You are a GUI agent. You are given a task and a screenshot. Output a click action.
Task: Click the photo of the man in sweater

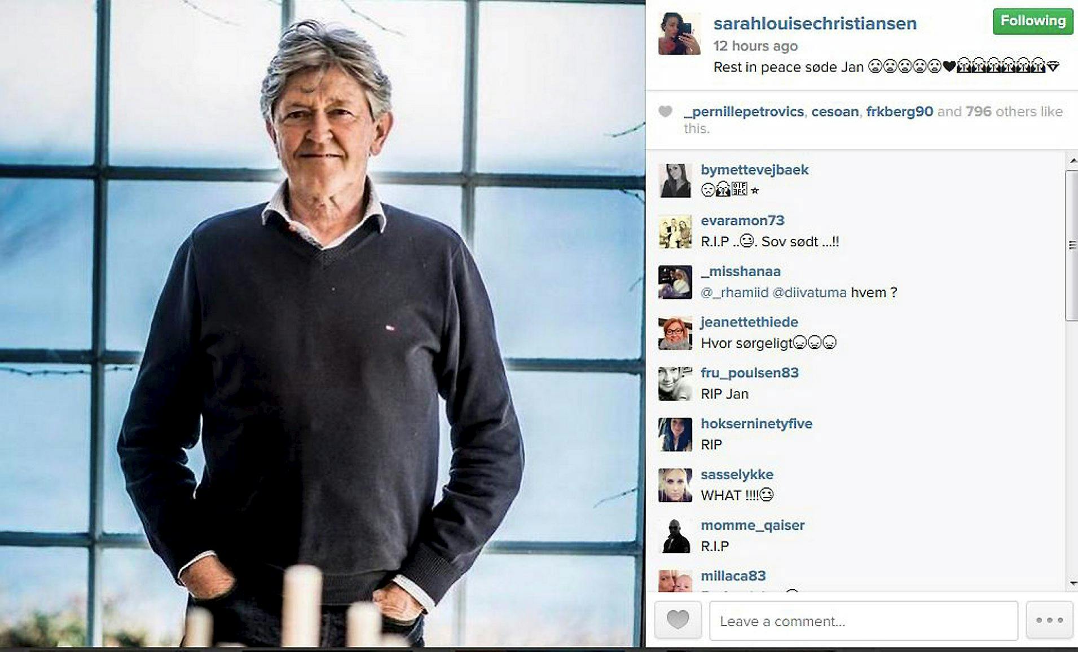click(322, 323)
